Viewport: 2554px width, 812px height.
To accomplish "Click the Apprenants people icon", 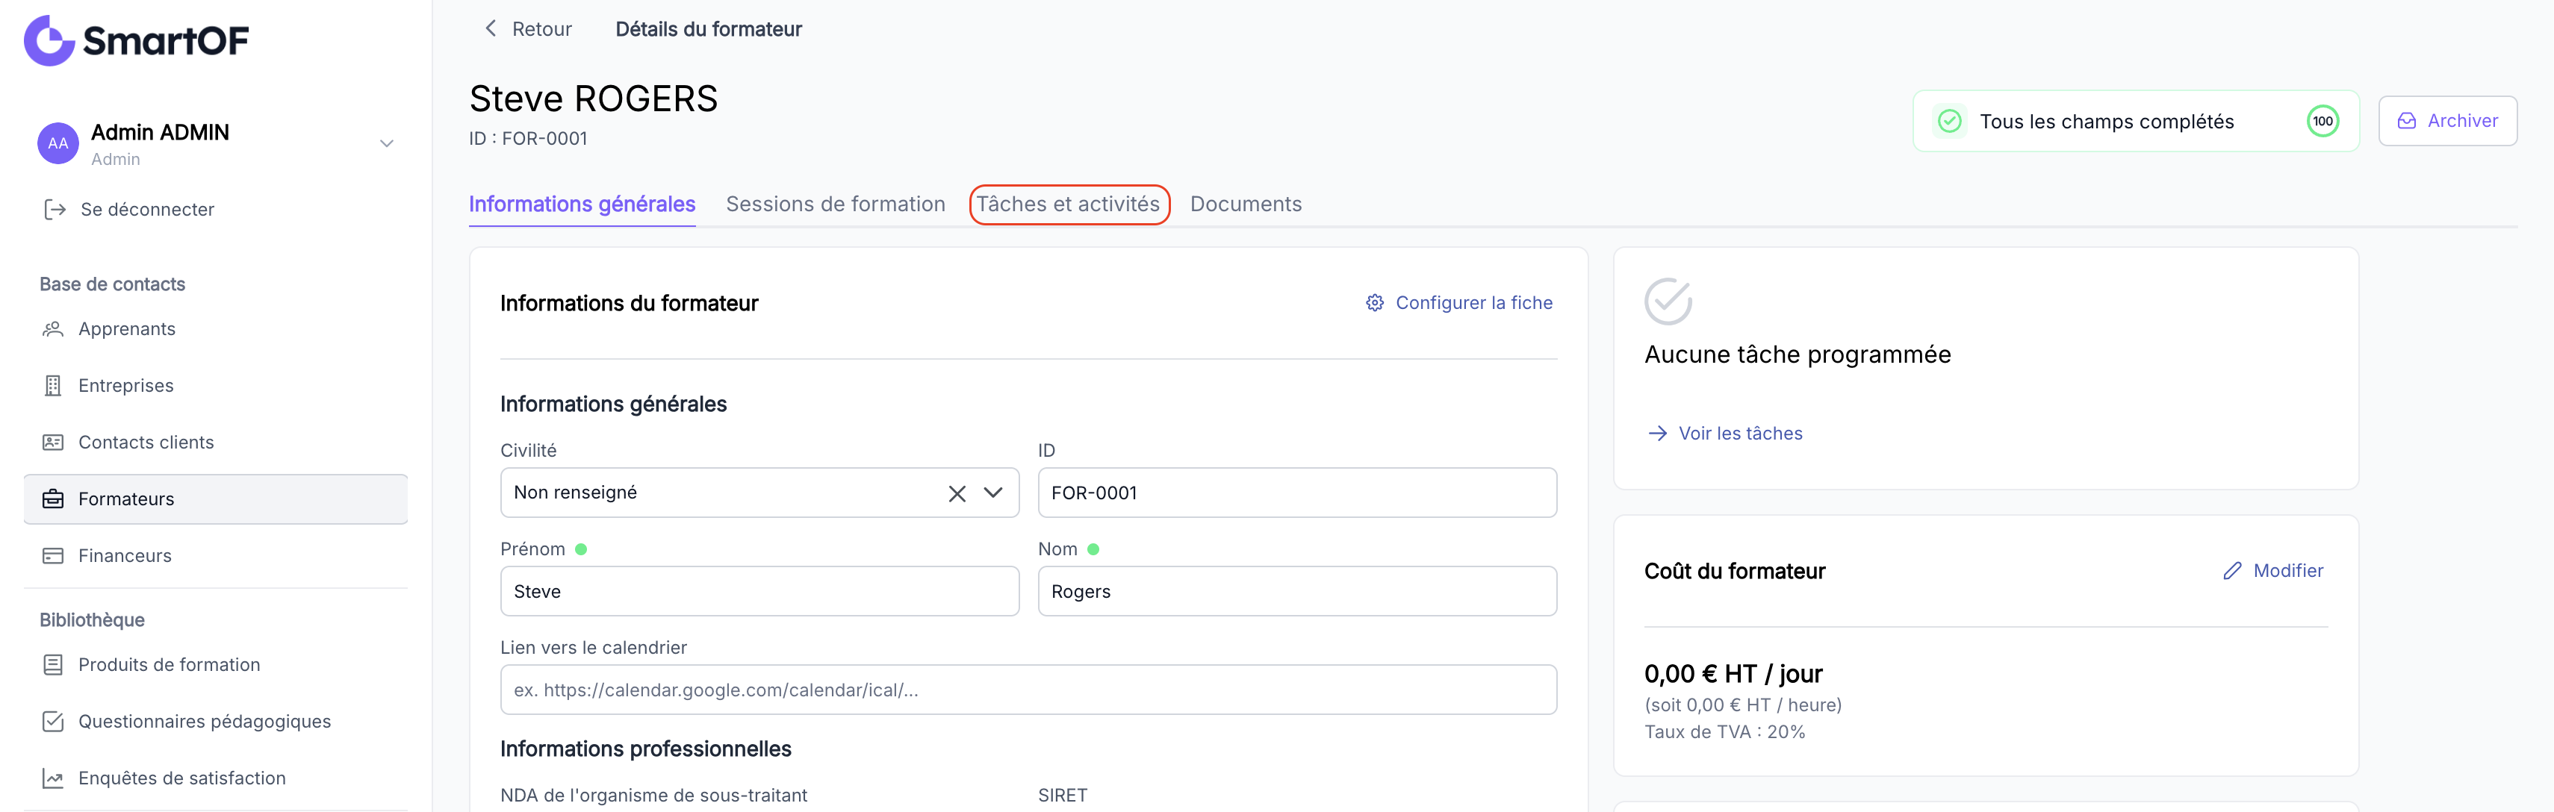I will 52,329.
